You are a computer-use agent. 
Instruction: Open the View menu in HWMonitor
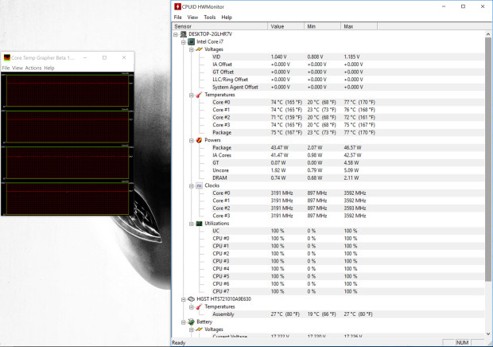click(192, 18)
